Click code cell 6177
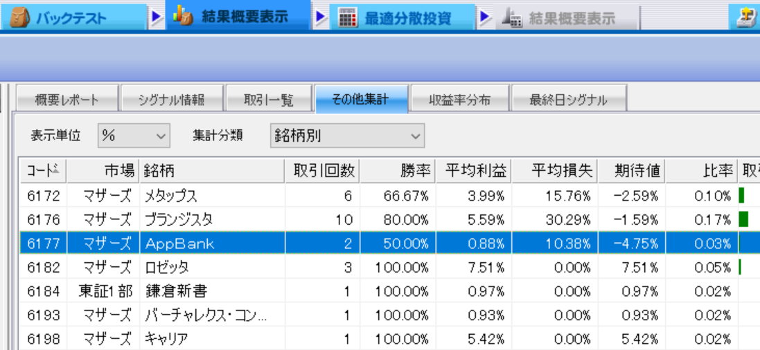The height and width of the screenshot is (350, 760). coord(44,243)
